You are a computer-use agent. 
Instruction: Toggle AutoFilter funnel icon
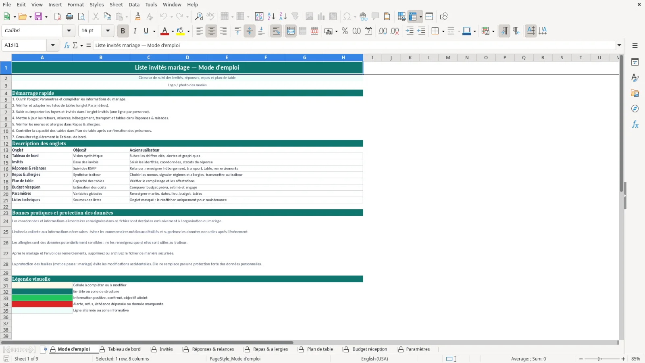click(x=295, y=17)
